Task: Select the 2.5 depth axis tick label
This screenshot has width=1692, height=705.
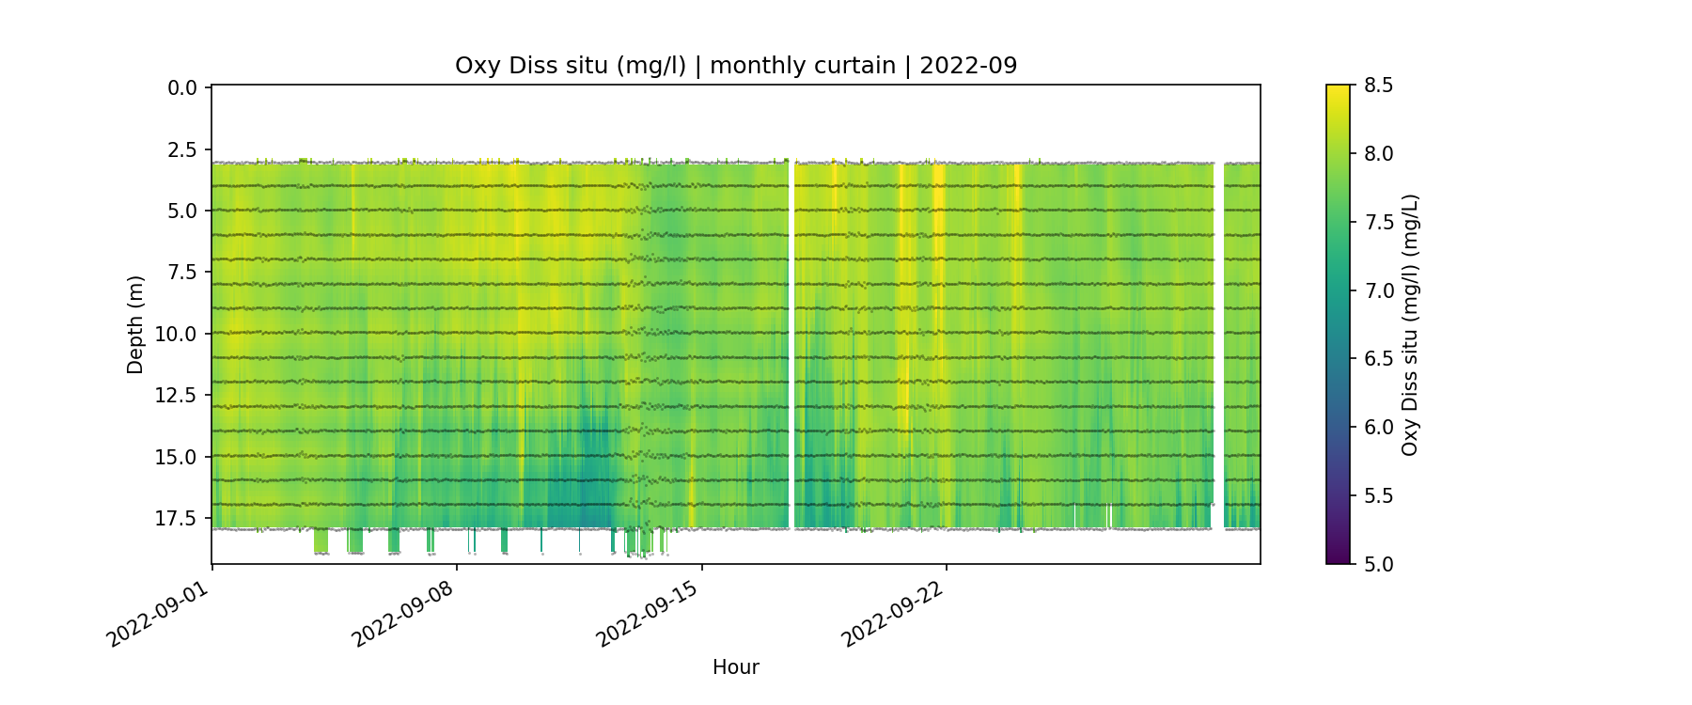Action: 182,150
